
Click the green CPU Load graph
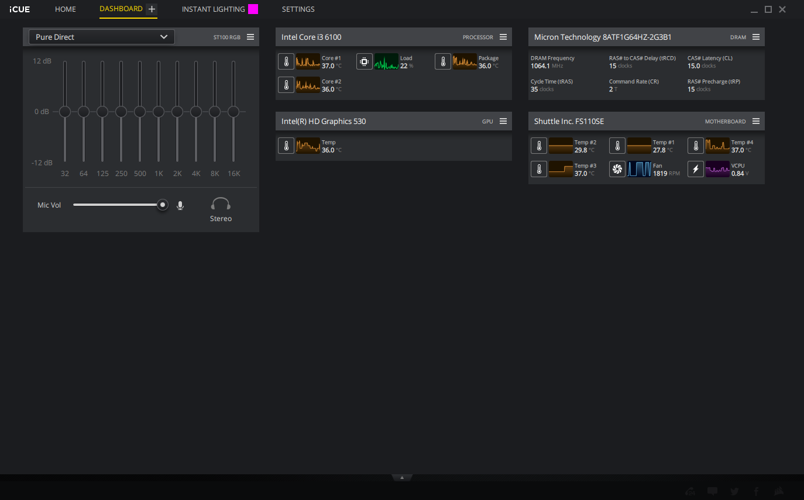386,61
